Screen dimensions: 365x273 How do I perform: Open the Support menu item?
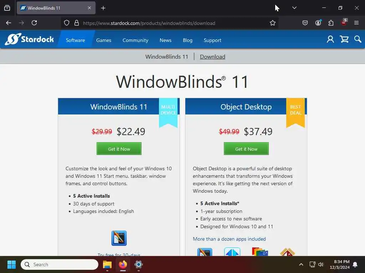[212, 40]
